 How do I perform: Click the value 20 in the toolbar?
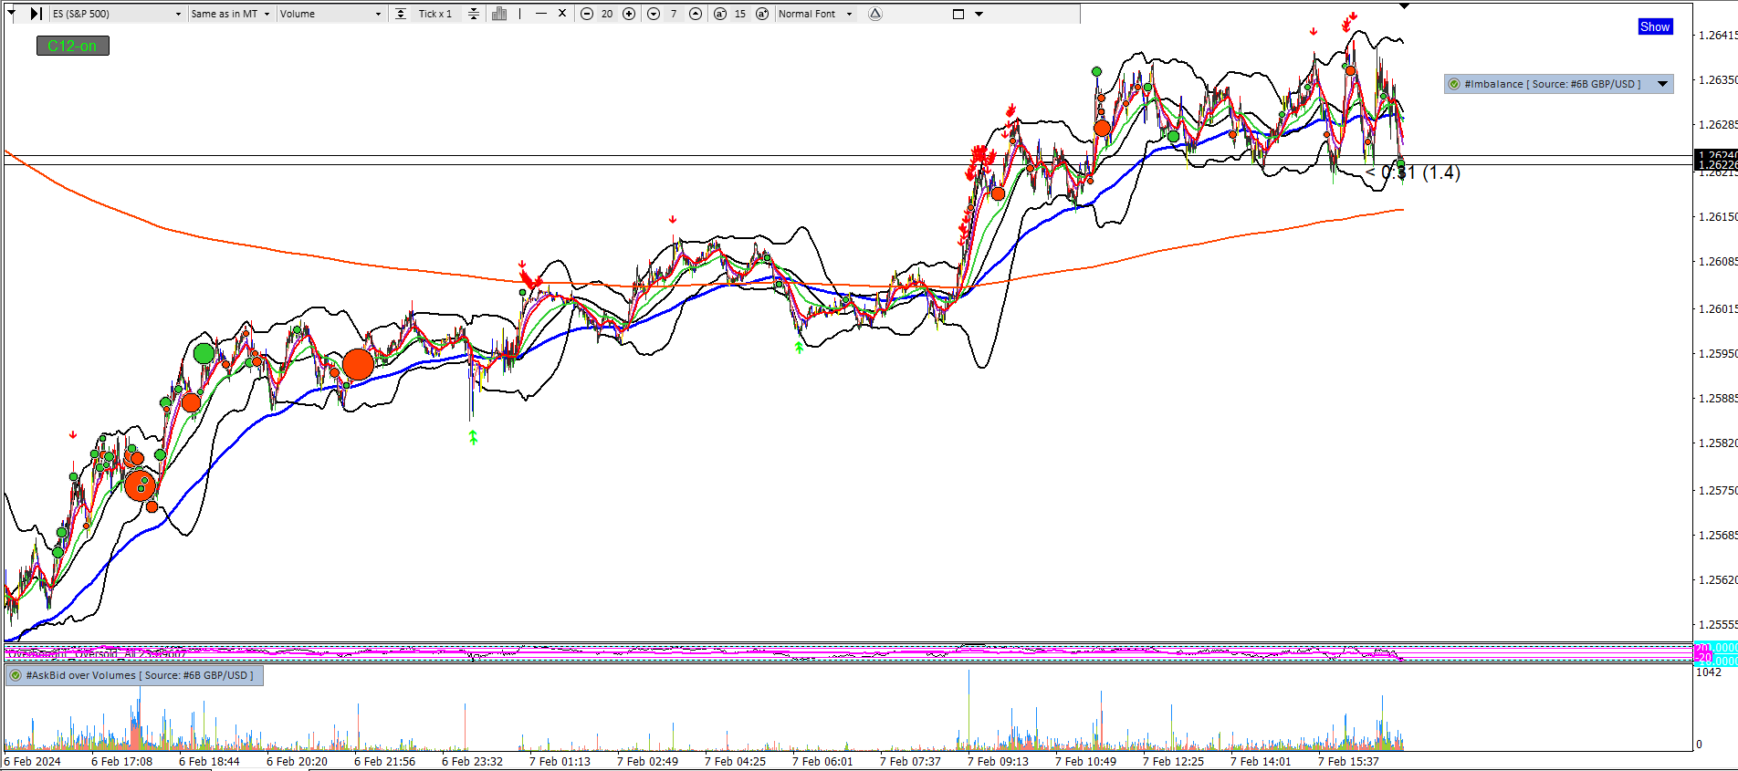point(607,14)
